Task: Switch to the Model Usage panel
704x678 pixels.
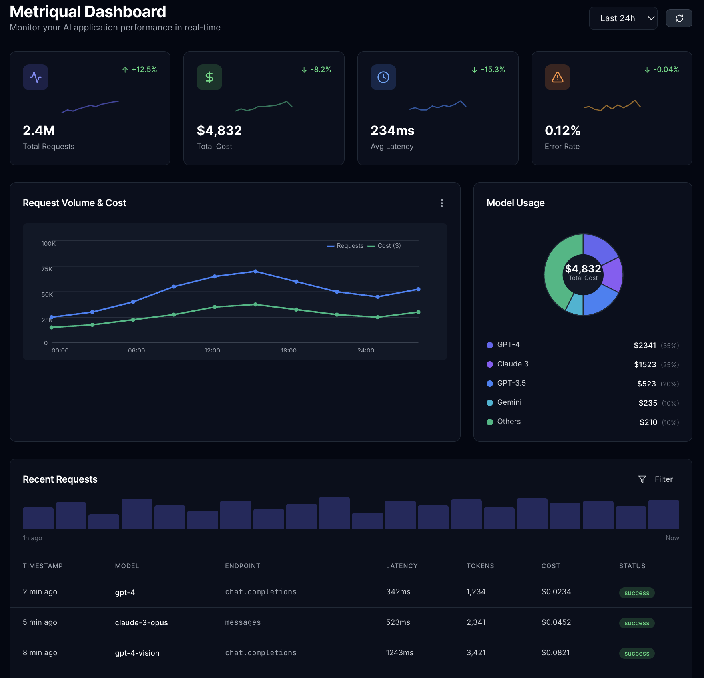Action: coord(515,203)
